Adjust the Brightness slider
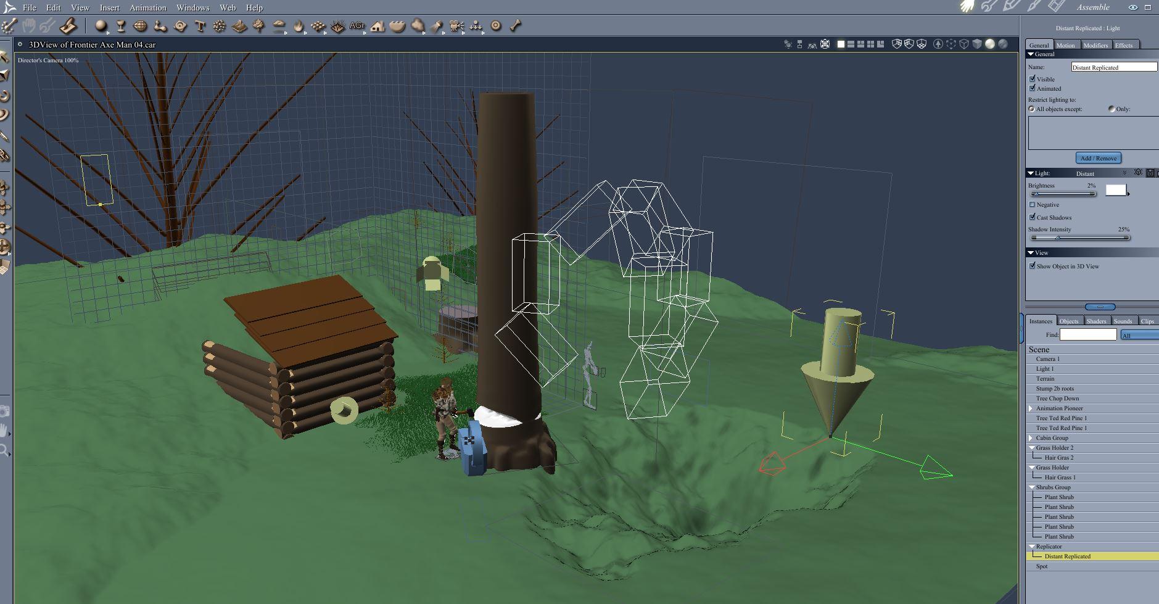The height and width of the screenshot is (604, 1159). pyautogui.click(x=1062, y=194)
